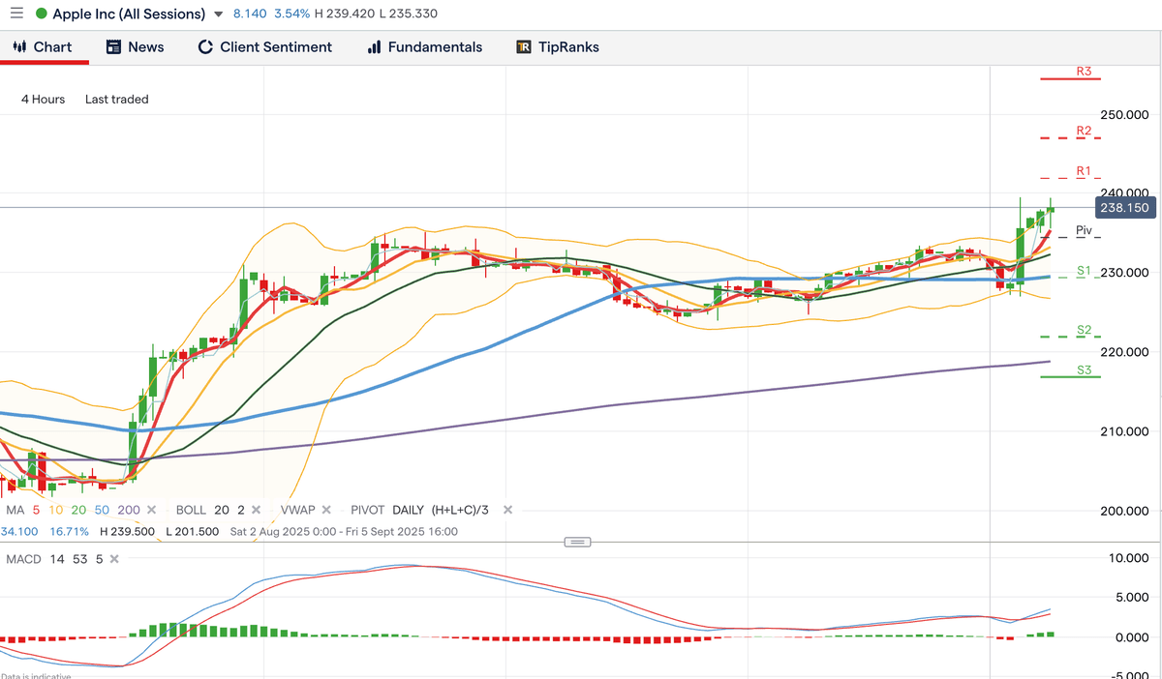This screenshot has height=679, width=1162.
Task: Open VWAP indicator settings label
Action: [x=297, y=510]
